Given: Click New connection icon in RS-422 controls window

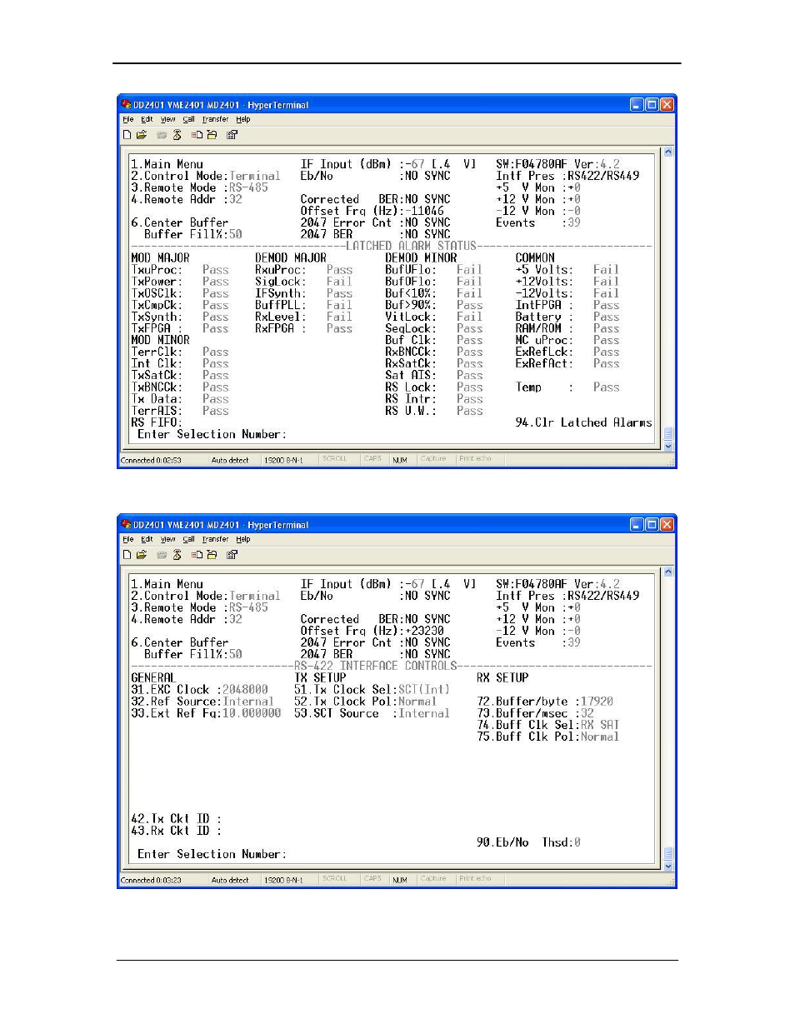Looking at the screenshot, I should [127, 554].
